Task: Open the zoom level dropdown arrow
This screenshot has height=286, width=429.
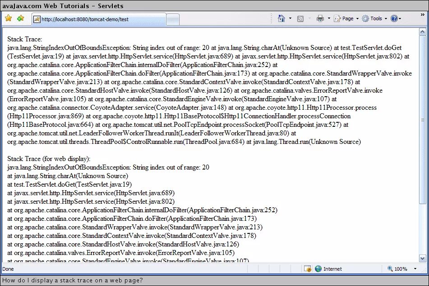Action: (415, 269)
